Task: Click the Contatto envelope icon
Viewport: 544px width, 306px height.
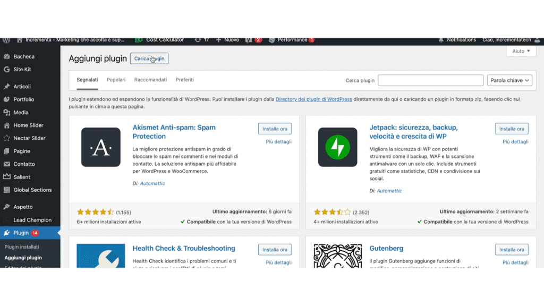Action: point(6,164)
